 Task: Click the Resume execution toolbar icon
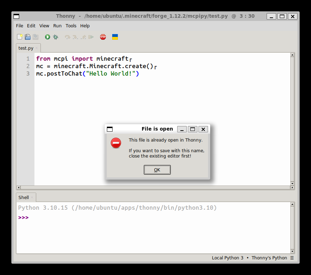pos(91,37)
